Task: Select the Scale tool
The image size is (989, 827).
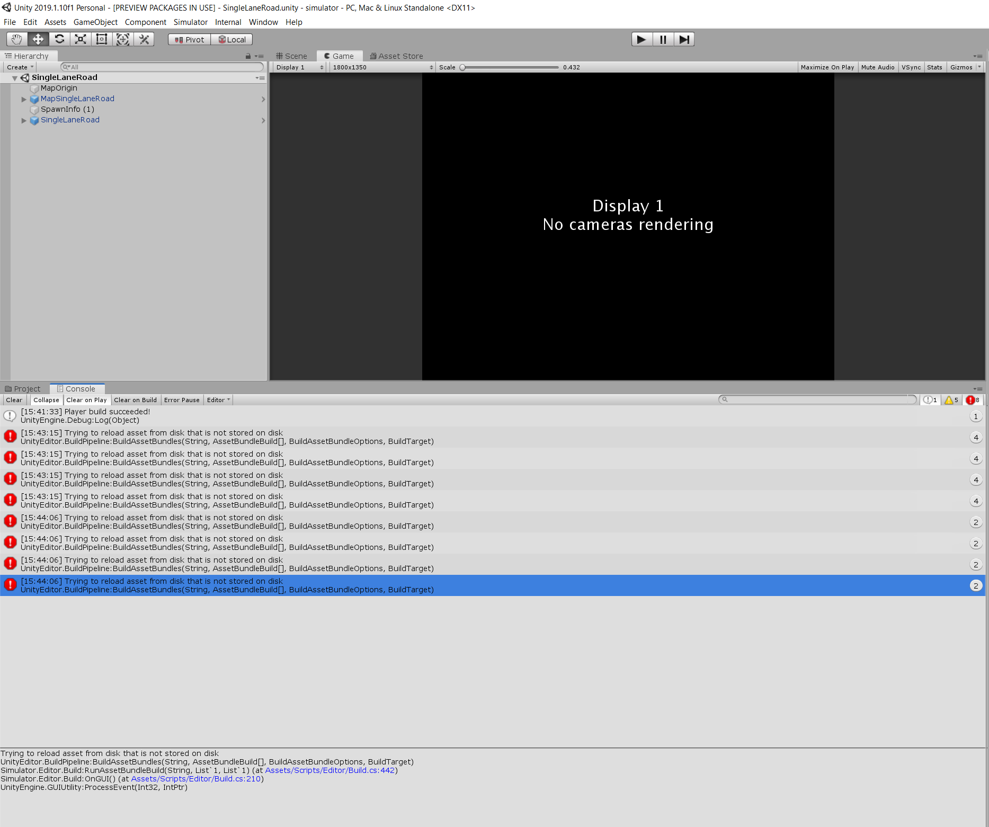Action: 80,39
